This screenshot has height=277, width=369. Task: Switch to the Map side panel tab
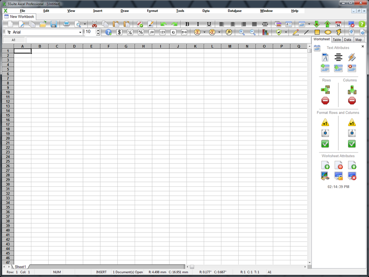pos(358,40)
